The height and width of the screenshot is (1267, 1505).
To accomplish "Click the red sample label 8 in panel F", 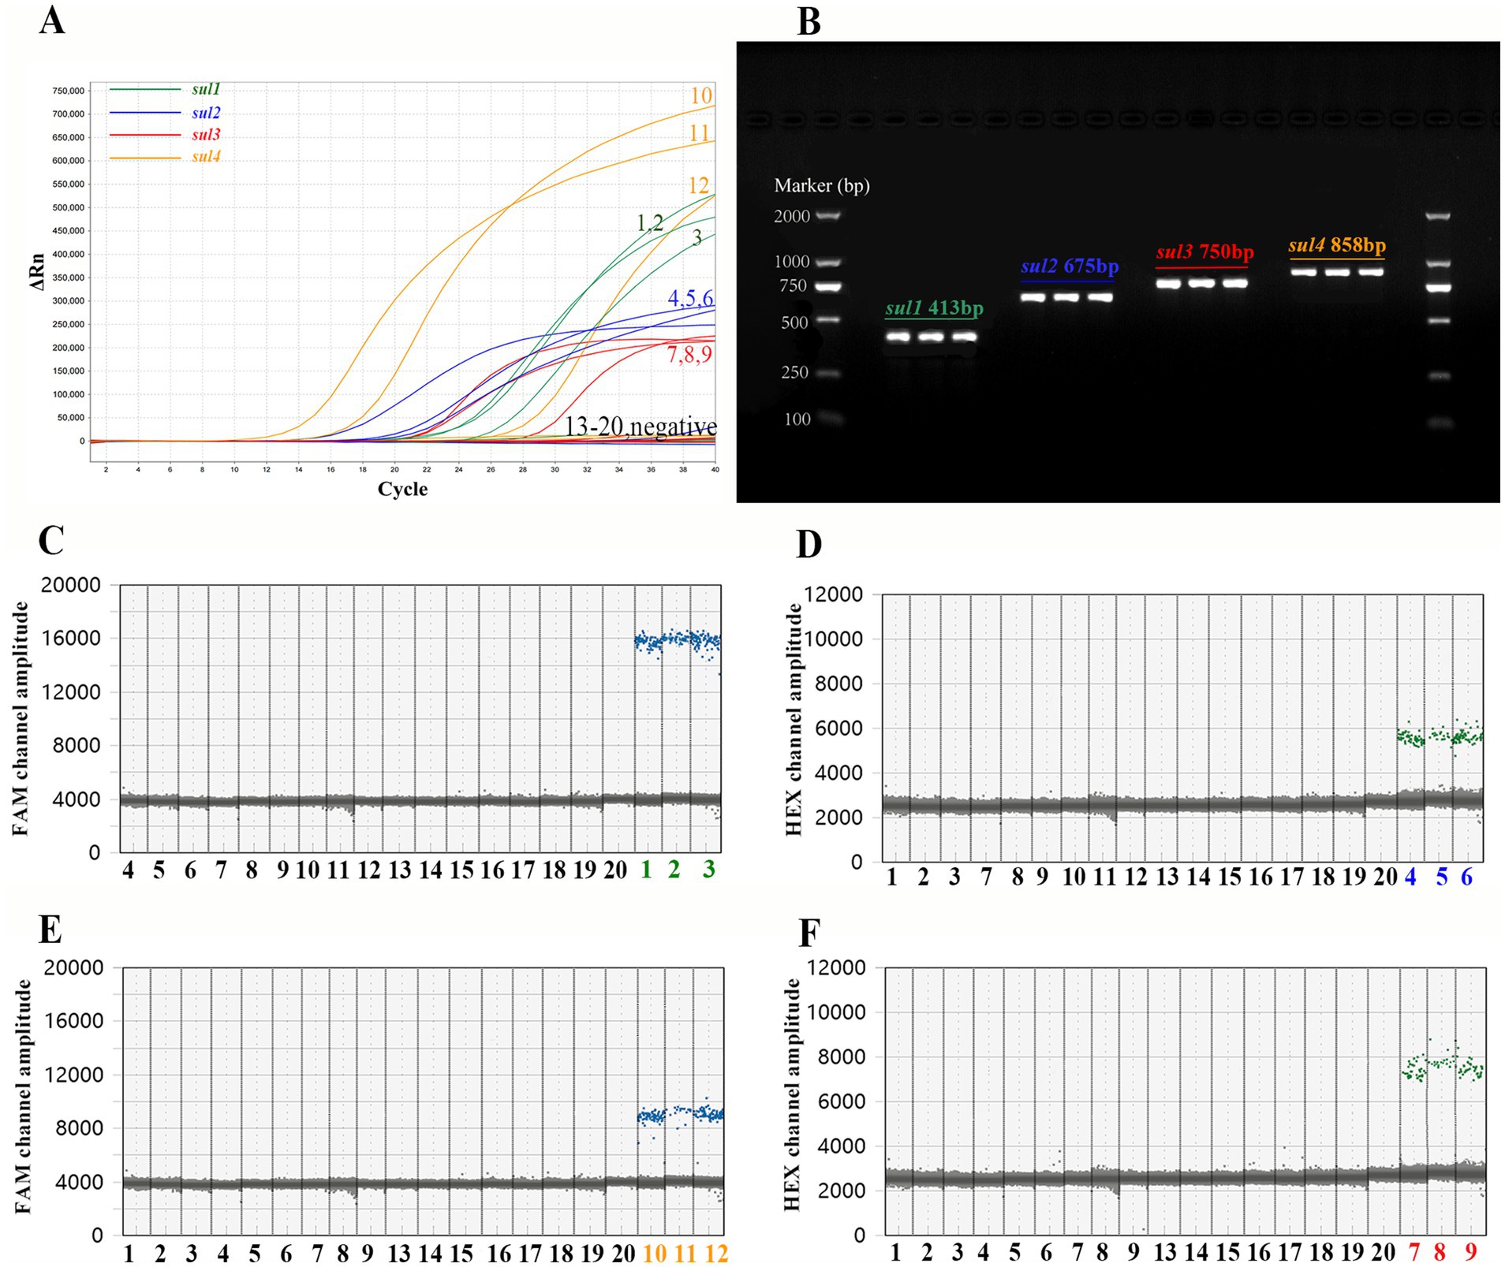I will 1440,1251.
